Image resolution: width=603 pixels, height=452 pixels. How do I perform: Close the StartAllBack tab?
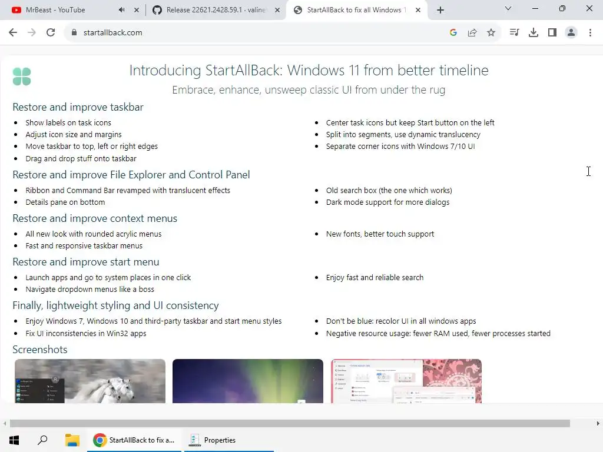coord(418,10)
